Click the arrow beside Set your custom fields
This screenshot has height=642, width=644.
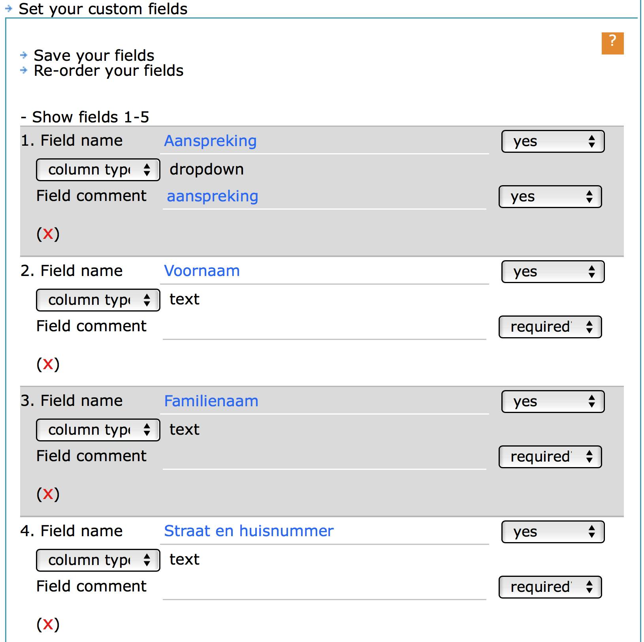tap(9, 8)
